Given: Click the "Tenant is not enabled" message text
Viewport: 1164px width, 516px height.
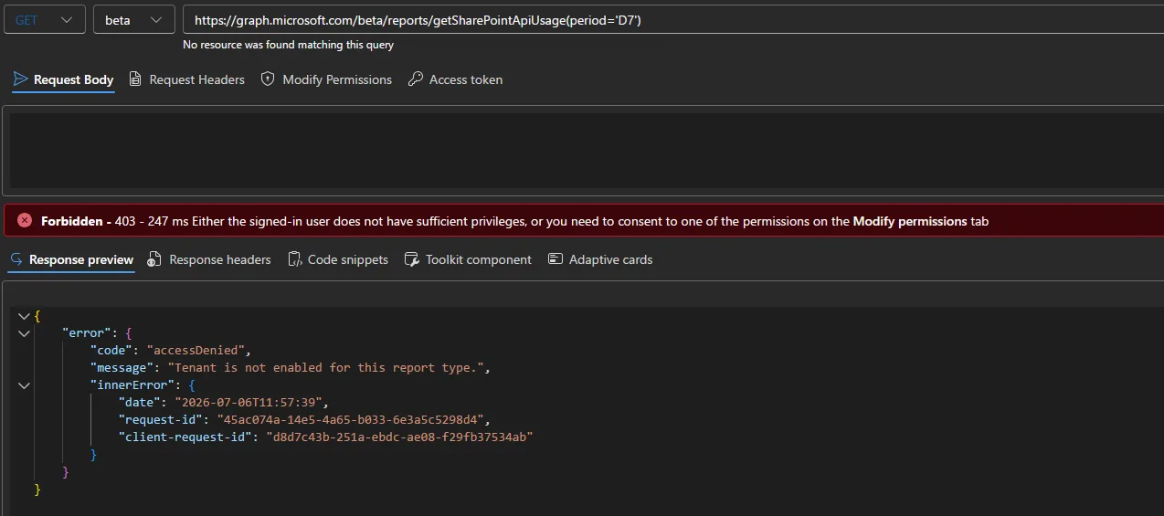Looking at the screenshot, I should pos(328,368).
